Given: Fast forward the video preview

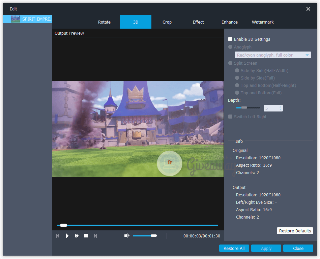Looking at the screenshot, I should (x=77, y=236).
